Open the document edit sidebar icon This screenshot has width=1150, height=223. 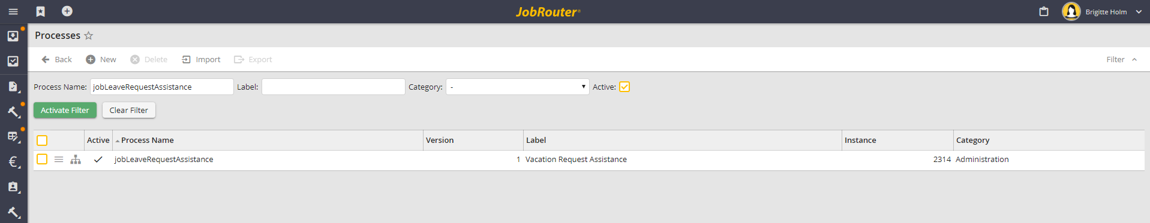tap(13, 87)
